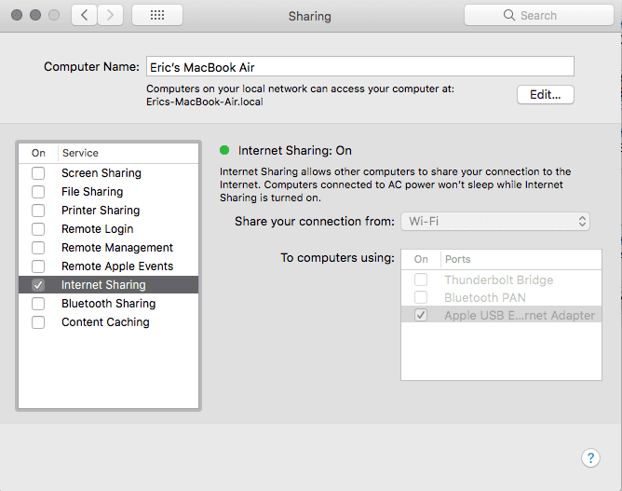This screenshot has width=622, height=491.
Task: Turn on the Bluetooth Sharing checkbox
Action: click(x=38, y=304)
